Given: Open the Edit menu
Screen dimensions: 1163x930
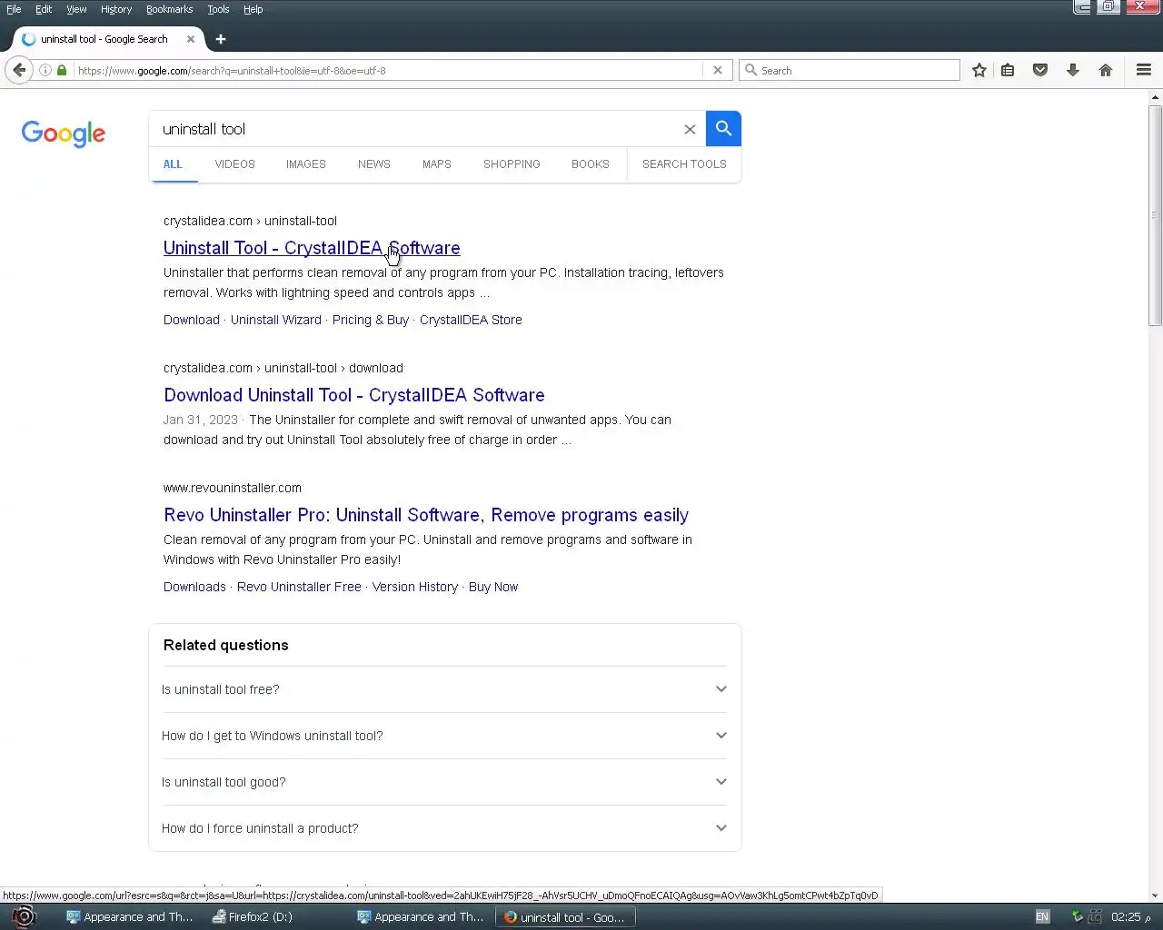Looking at the screenshot, I should coord(44,9).
